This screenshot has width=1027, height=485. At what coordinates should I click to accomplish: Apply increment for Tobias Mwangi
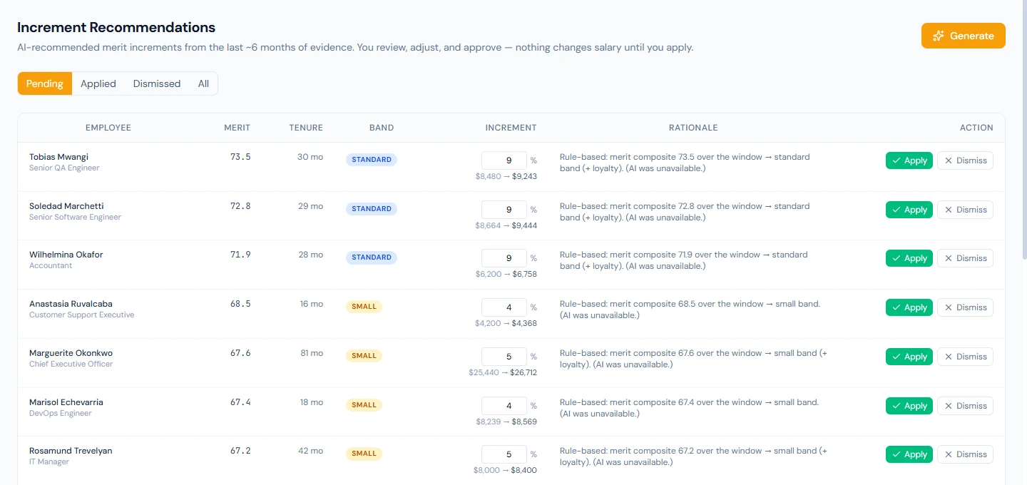click(909, 160)
